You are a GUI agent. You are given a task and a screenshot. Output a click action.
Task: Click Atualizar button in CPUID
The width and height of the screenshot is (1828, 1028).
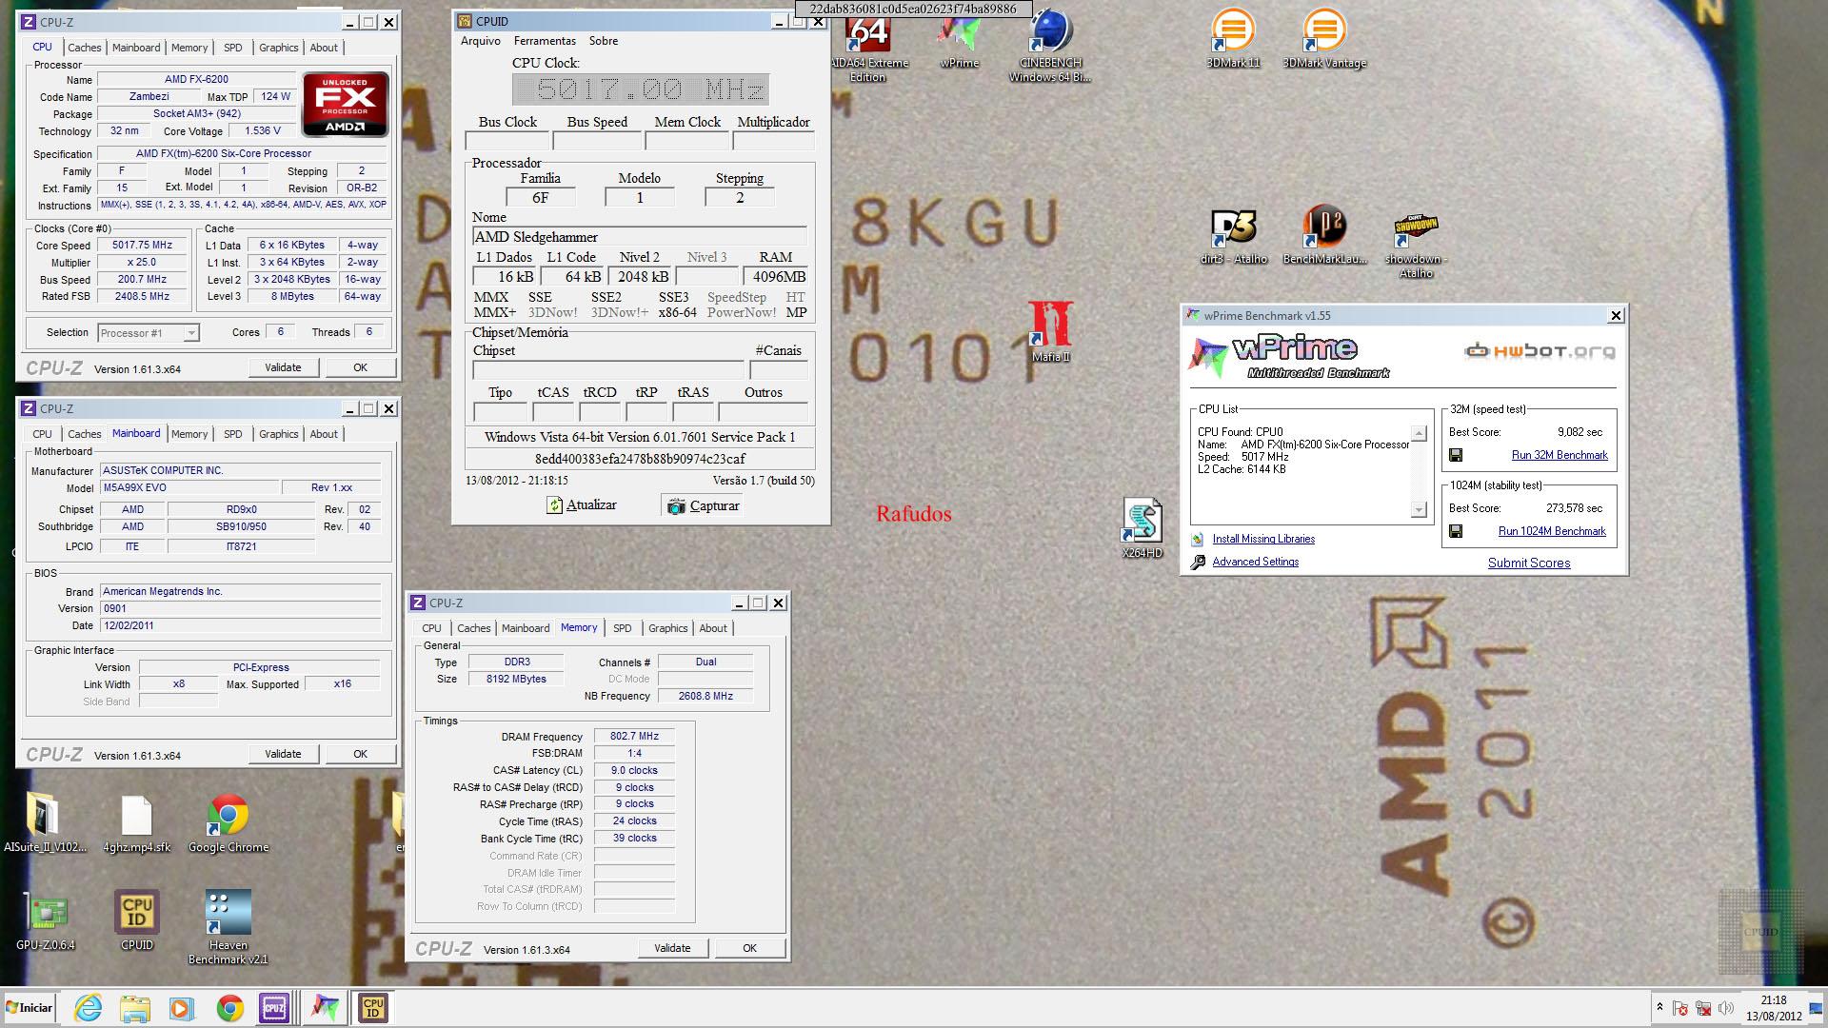tap(582, 505)
